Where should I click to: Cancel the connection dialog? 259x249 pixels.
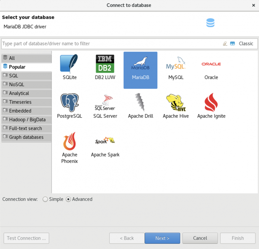pos(200,238)
